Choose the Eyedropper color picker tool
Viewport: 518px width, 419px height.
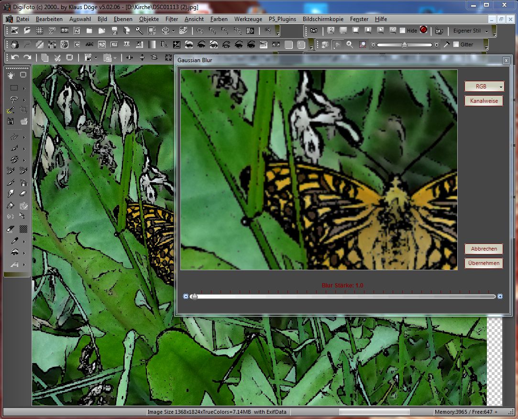(x=14, y=241)
